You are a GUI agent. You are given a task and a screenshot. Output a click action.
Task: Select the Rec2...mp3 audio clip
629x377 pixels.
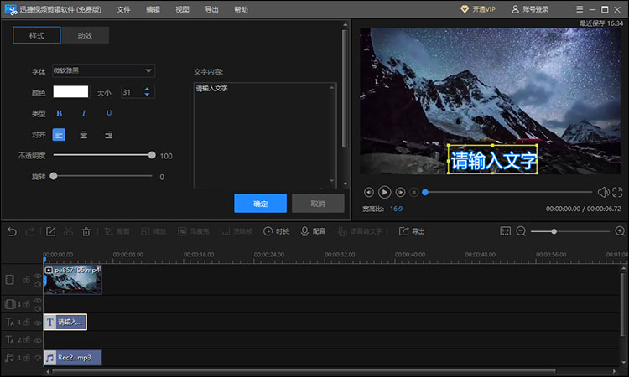click(x=73, y=358)
